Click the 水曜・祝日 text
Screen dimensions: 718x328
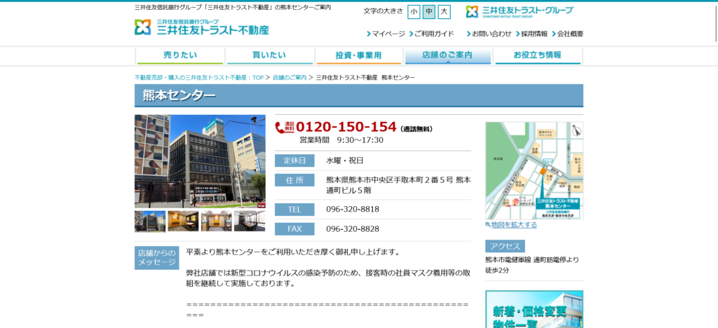(345, 160)
